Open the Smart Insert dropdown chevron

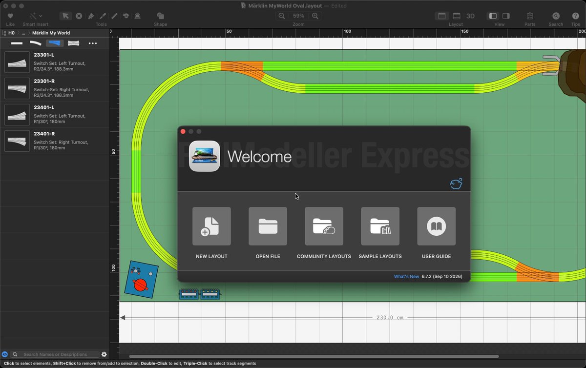pos(41,16)
